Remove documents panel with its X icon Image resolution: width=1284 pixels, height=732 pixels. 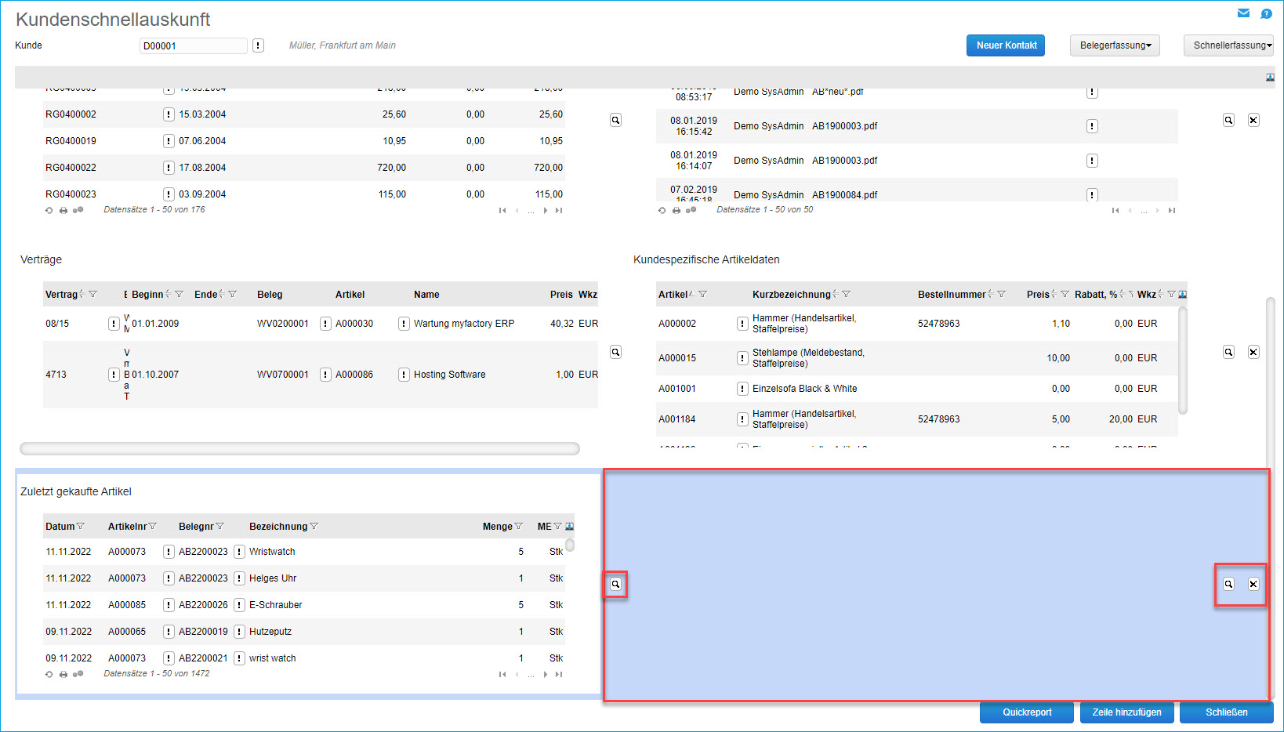[x=1253, y=120]
